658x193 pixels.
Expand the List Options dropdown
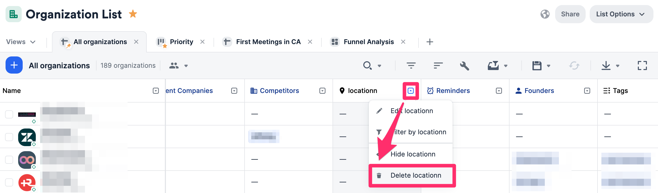click(x=621, y=14)
